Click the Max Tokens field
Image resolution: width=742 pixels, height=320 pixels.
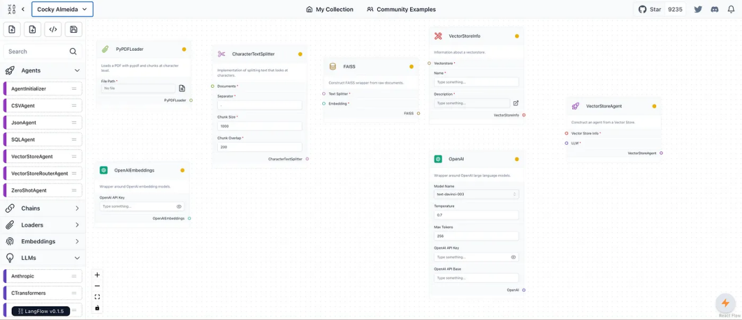click(476, 236)
